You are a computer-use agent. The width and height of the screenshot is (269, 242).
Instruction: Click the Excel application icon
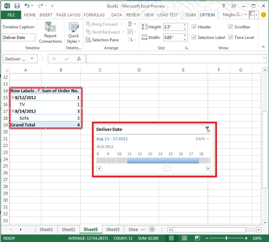point(7,6)
